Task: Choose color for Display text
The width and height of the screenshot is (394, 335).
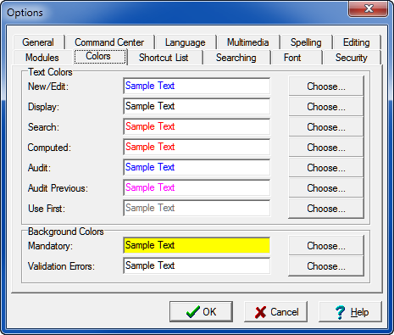Action: pos(326,107)
